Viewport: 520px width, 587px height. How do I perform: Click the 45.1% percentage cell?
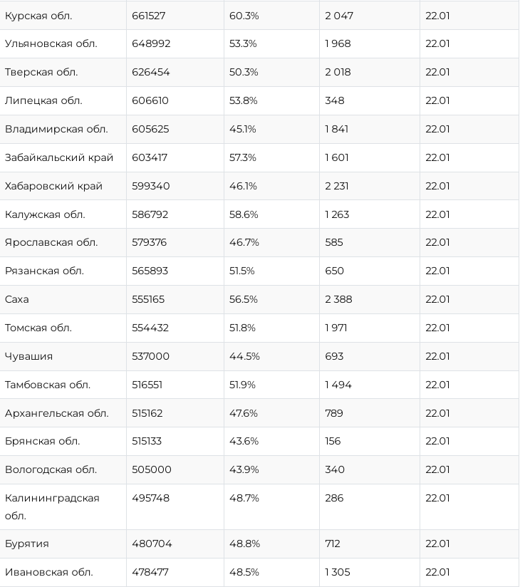(x=243, y=130)
